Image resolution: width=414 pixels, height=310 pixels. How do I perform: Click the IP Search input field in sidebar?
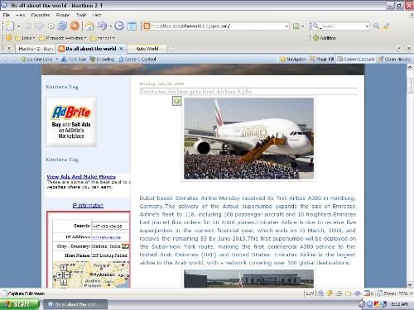coord(110,226)
